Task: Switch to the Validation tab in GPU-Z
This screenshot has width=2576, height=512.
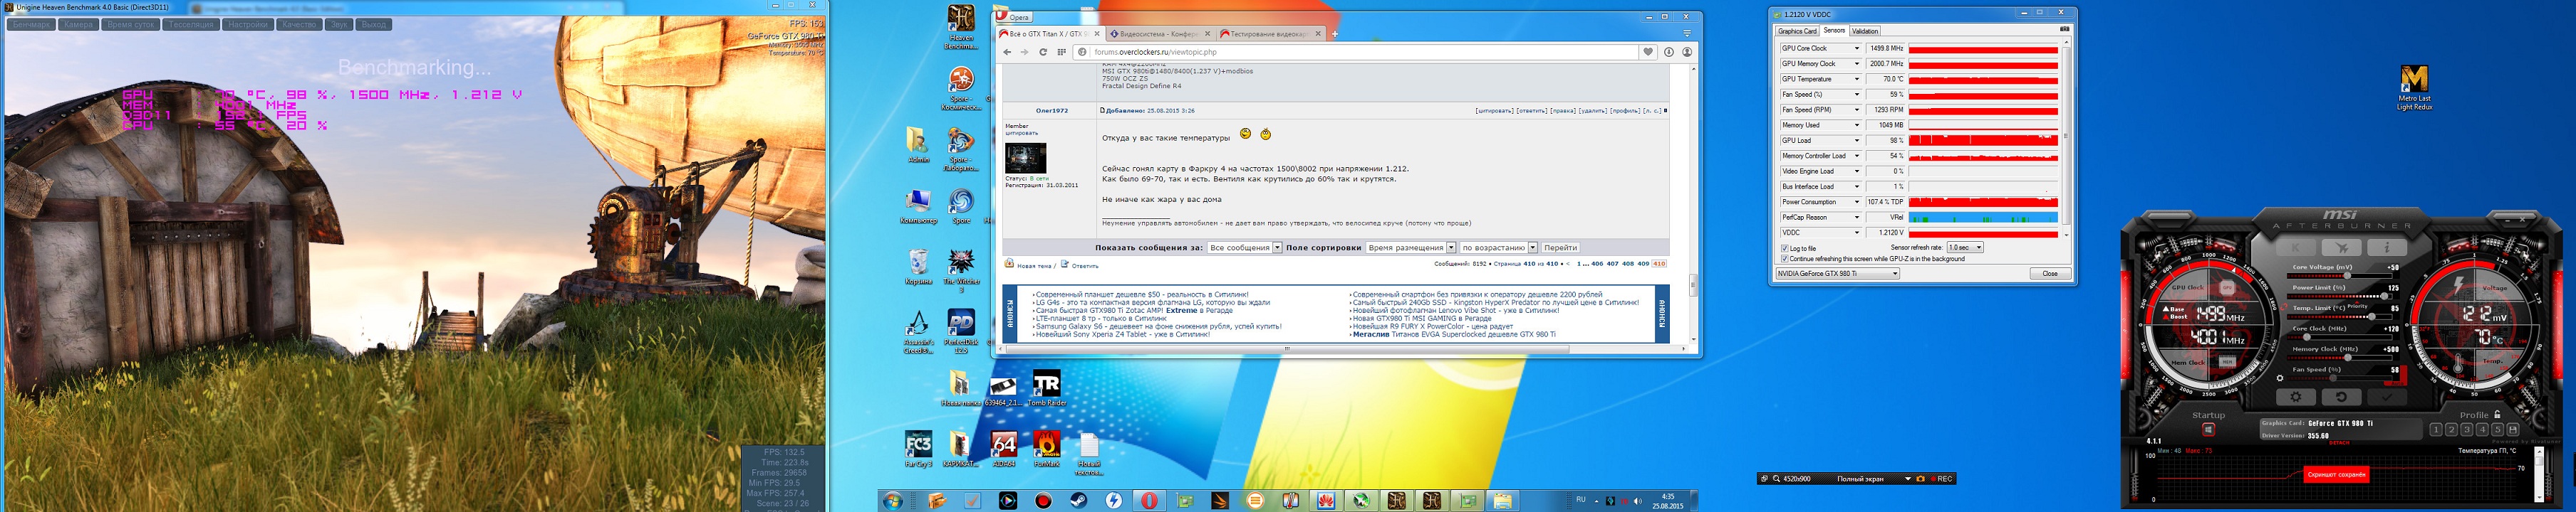Action: click(1865, 31)
